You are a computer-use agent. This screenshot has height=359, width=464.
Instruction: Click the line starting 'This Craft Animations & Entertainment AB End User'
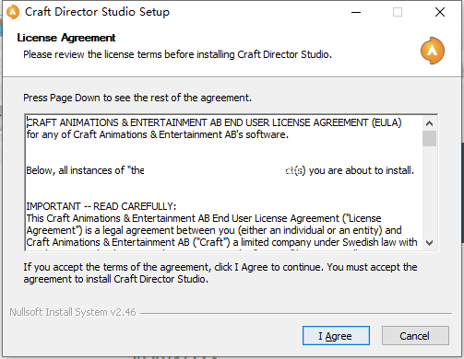click(x=204, y=218)
